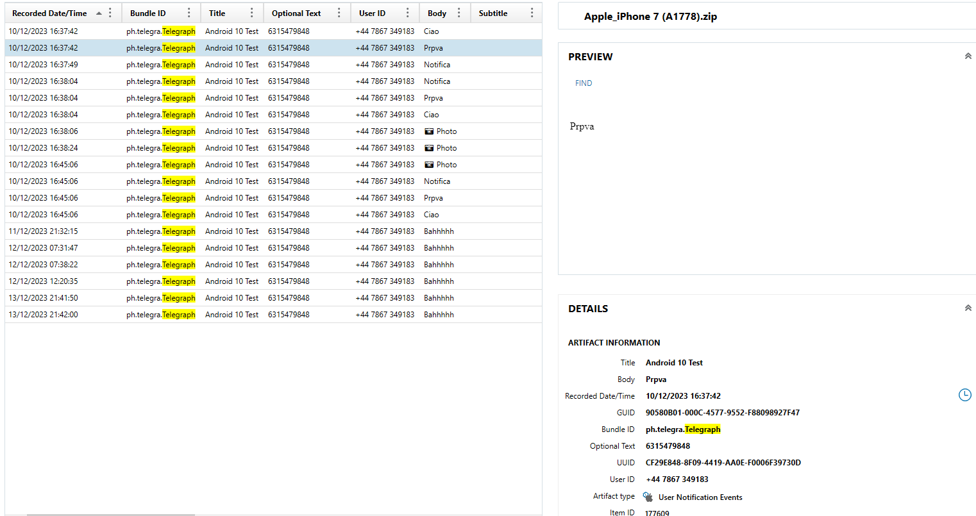Image resolution: width=976 pixels, height=516 pixels.
Task: Click the GUID value 90580B01-000C-4577-9552-F88098927F47
Action: (723, 412)
